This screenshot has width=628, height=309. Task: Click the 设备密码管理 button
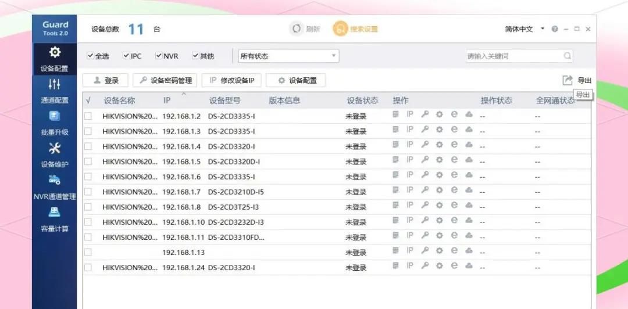pyautogui.click(x=165, y=81)
